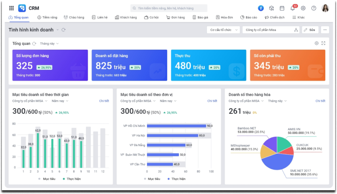The image size is (337, 194).
Task: Open Chi tiết link in Doanh số theo hàng hóa
Action: click(320, 101)
